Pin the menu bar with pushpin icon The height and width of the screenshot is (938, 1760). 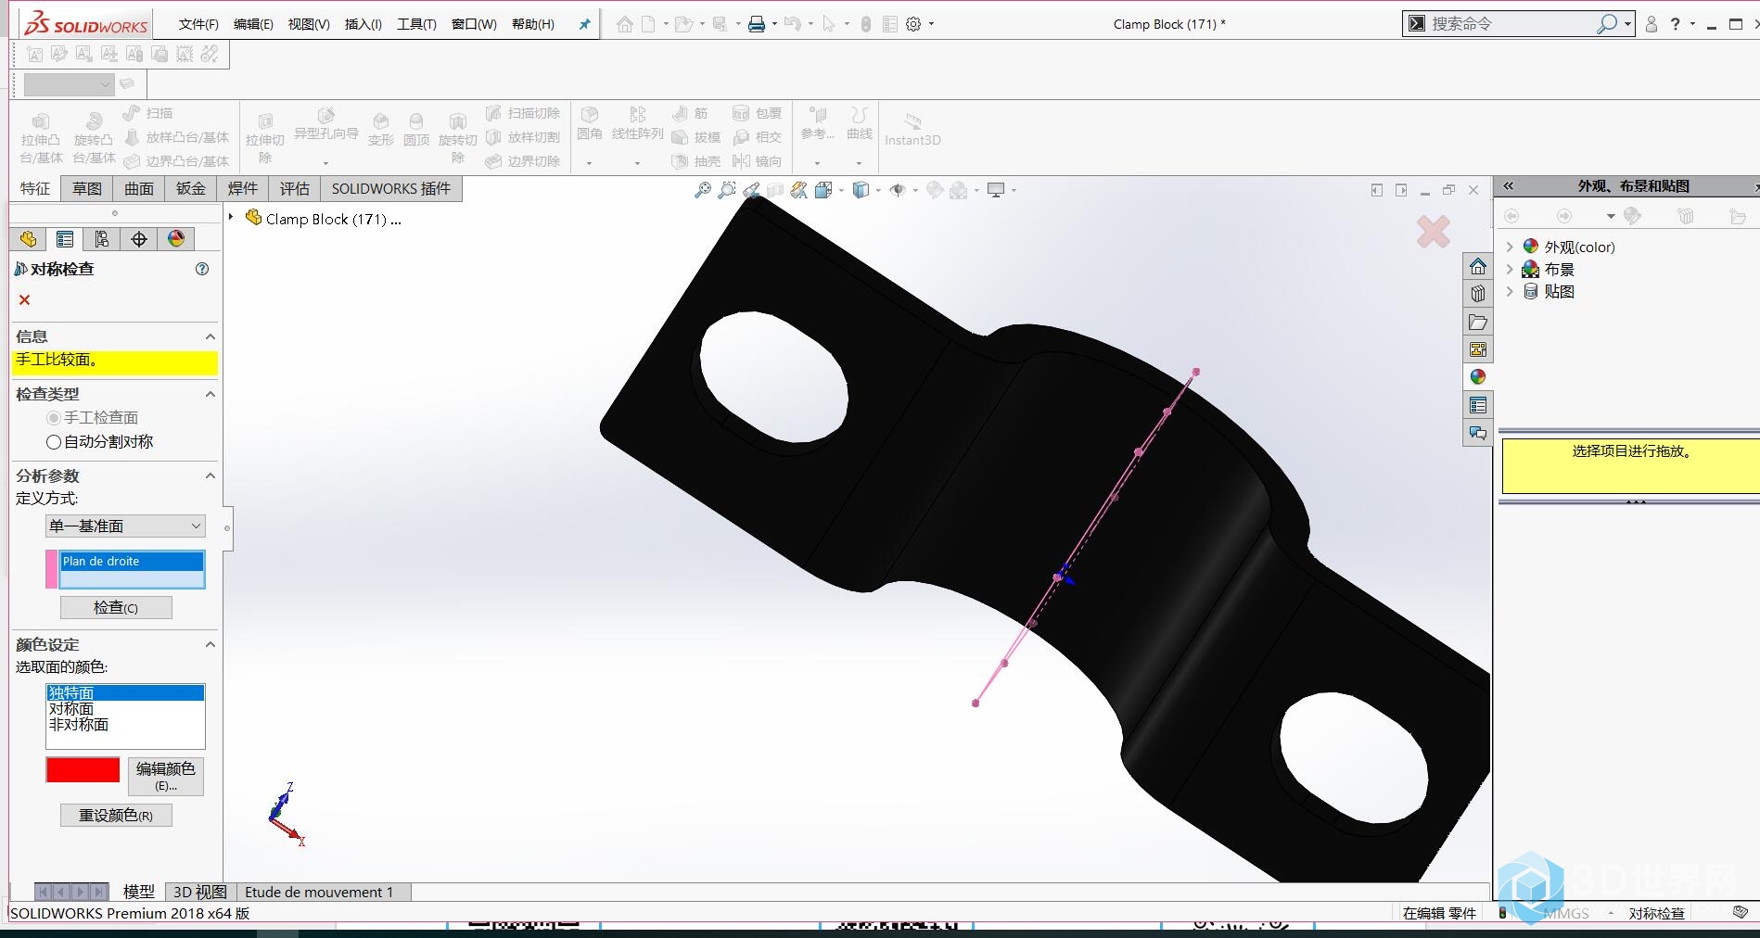(584, 24)
